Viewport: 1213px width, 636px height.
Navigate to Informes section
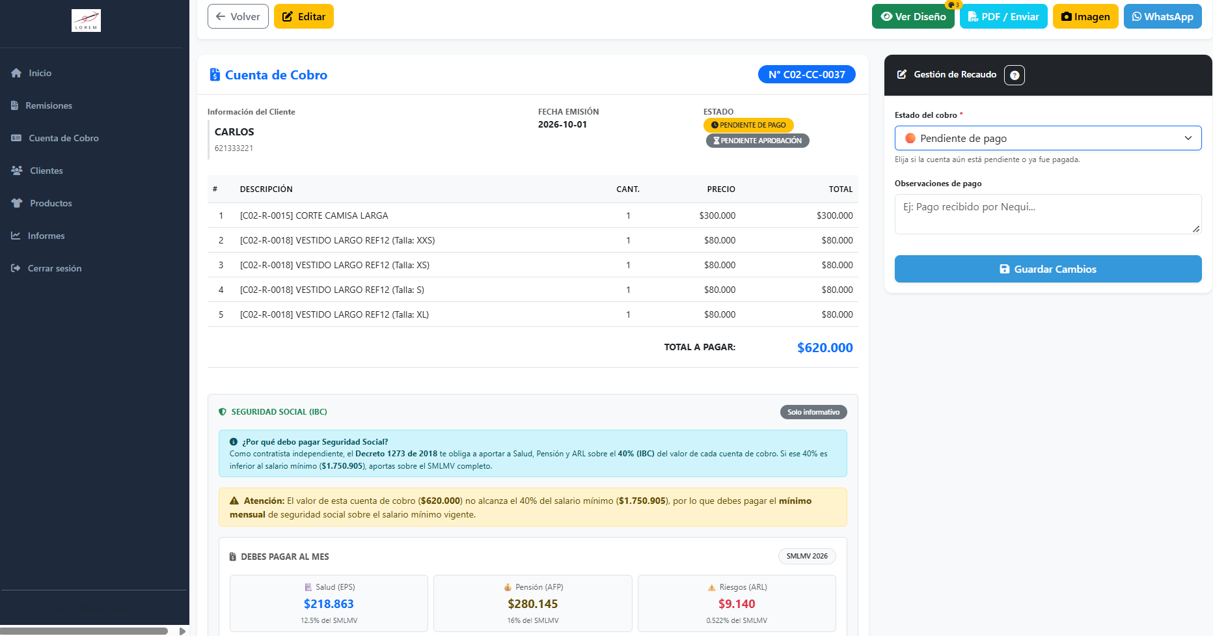click(46, 236)
